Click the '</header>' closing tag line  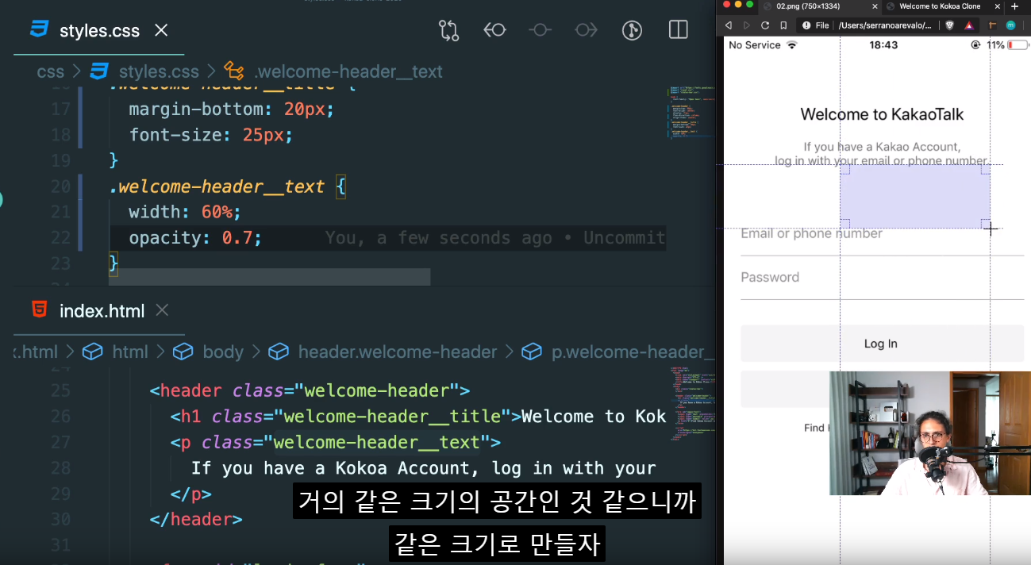[x=196, y=520]
